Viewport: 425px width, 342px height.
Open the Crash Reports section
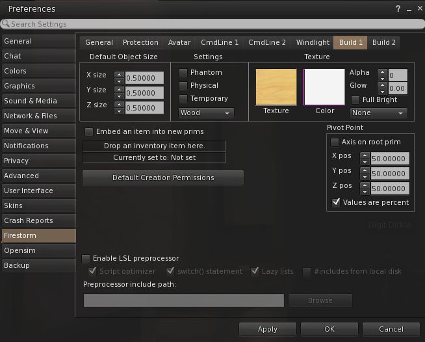(x=38, y=220)
